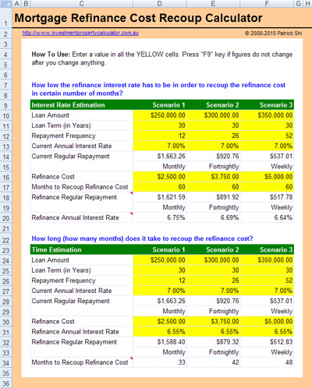Click comment marker on Refinance Annual Interest Rate row 20
Screen dimensions: 312x388
(131, 213)
